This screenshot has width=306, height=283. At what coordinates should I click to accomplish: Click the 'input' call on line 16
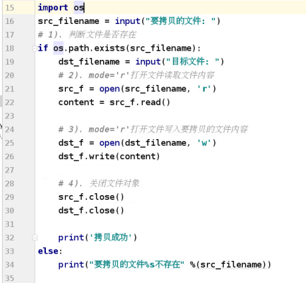tap(128, 21)
